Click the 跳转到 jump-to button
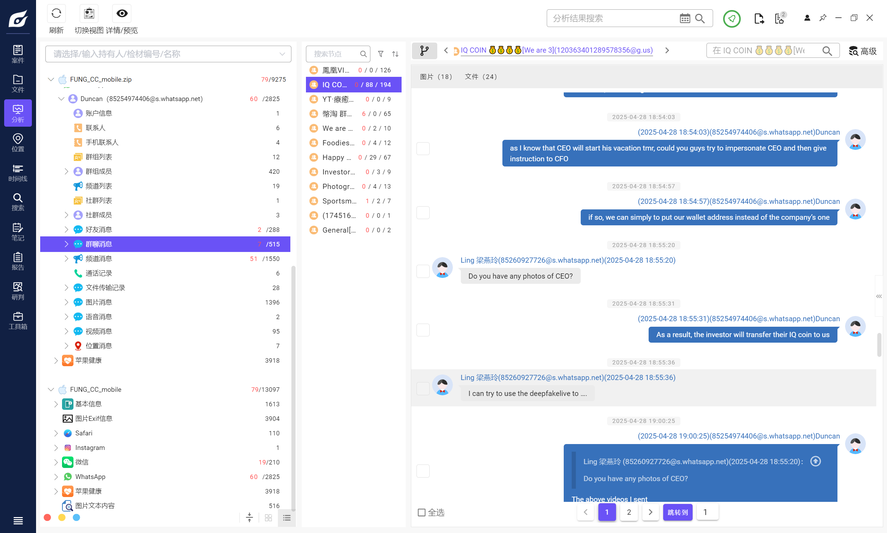This screenshot has height=533, width=887. 677,512
